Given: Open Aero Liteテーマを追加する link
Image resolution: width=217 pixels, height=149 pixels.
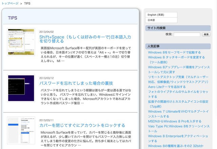Looking at the screenshot, I should (x=167, y=87).
